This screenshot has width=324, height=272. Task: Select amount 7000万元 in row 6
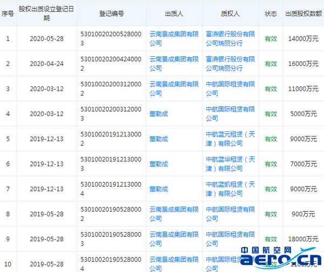[303, 164]
